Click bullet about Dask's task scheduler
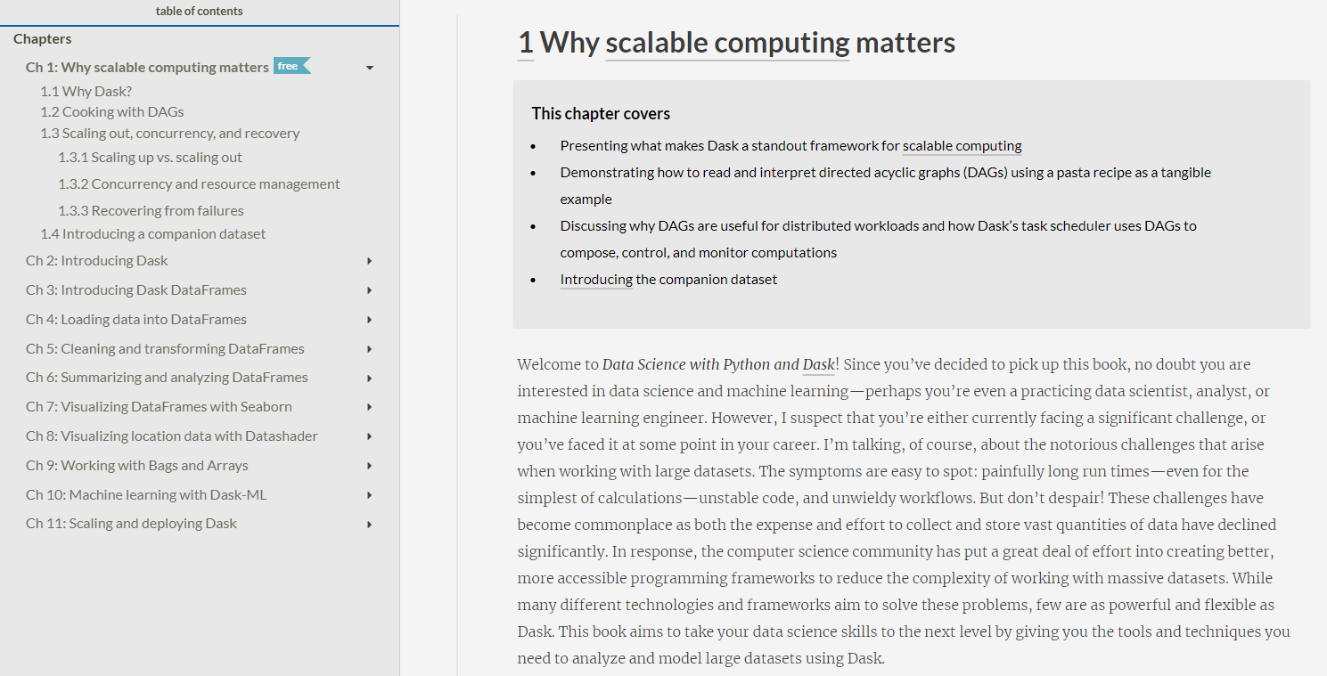The height and width of the screenshot is (676, 1327). pos(879,240)
